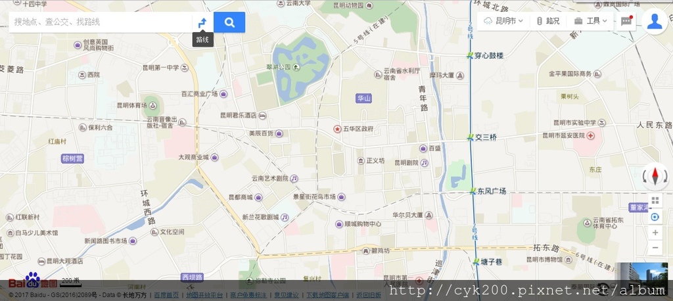Click the 昆明君乐酒店 hotel icon
The width and height of the screenshot is (673, 301).
262,116
